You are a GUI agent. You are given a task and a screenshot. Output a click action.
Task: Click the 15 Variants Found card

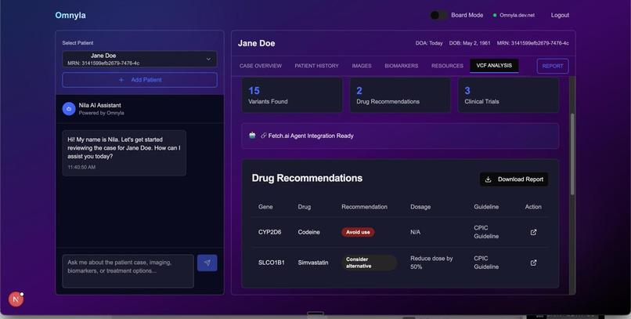point(292,95)
